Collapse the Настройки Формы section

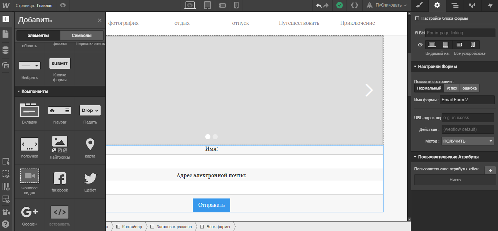click(x=454, y=67)
